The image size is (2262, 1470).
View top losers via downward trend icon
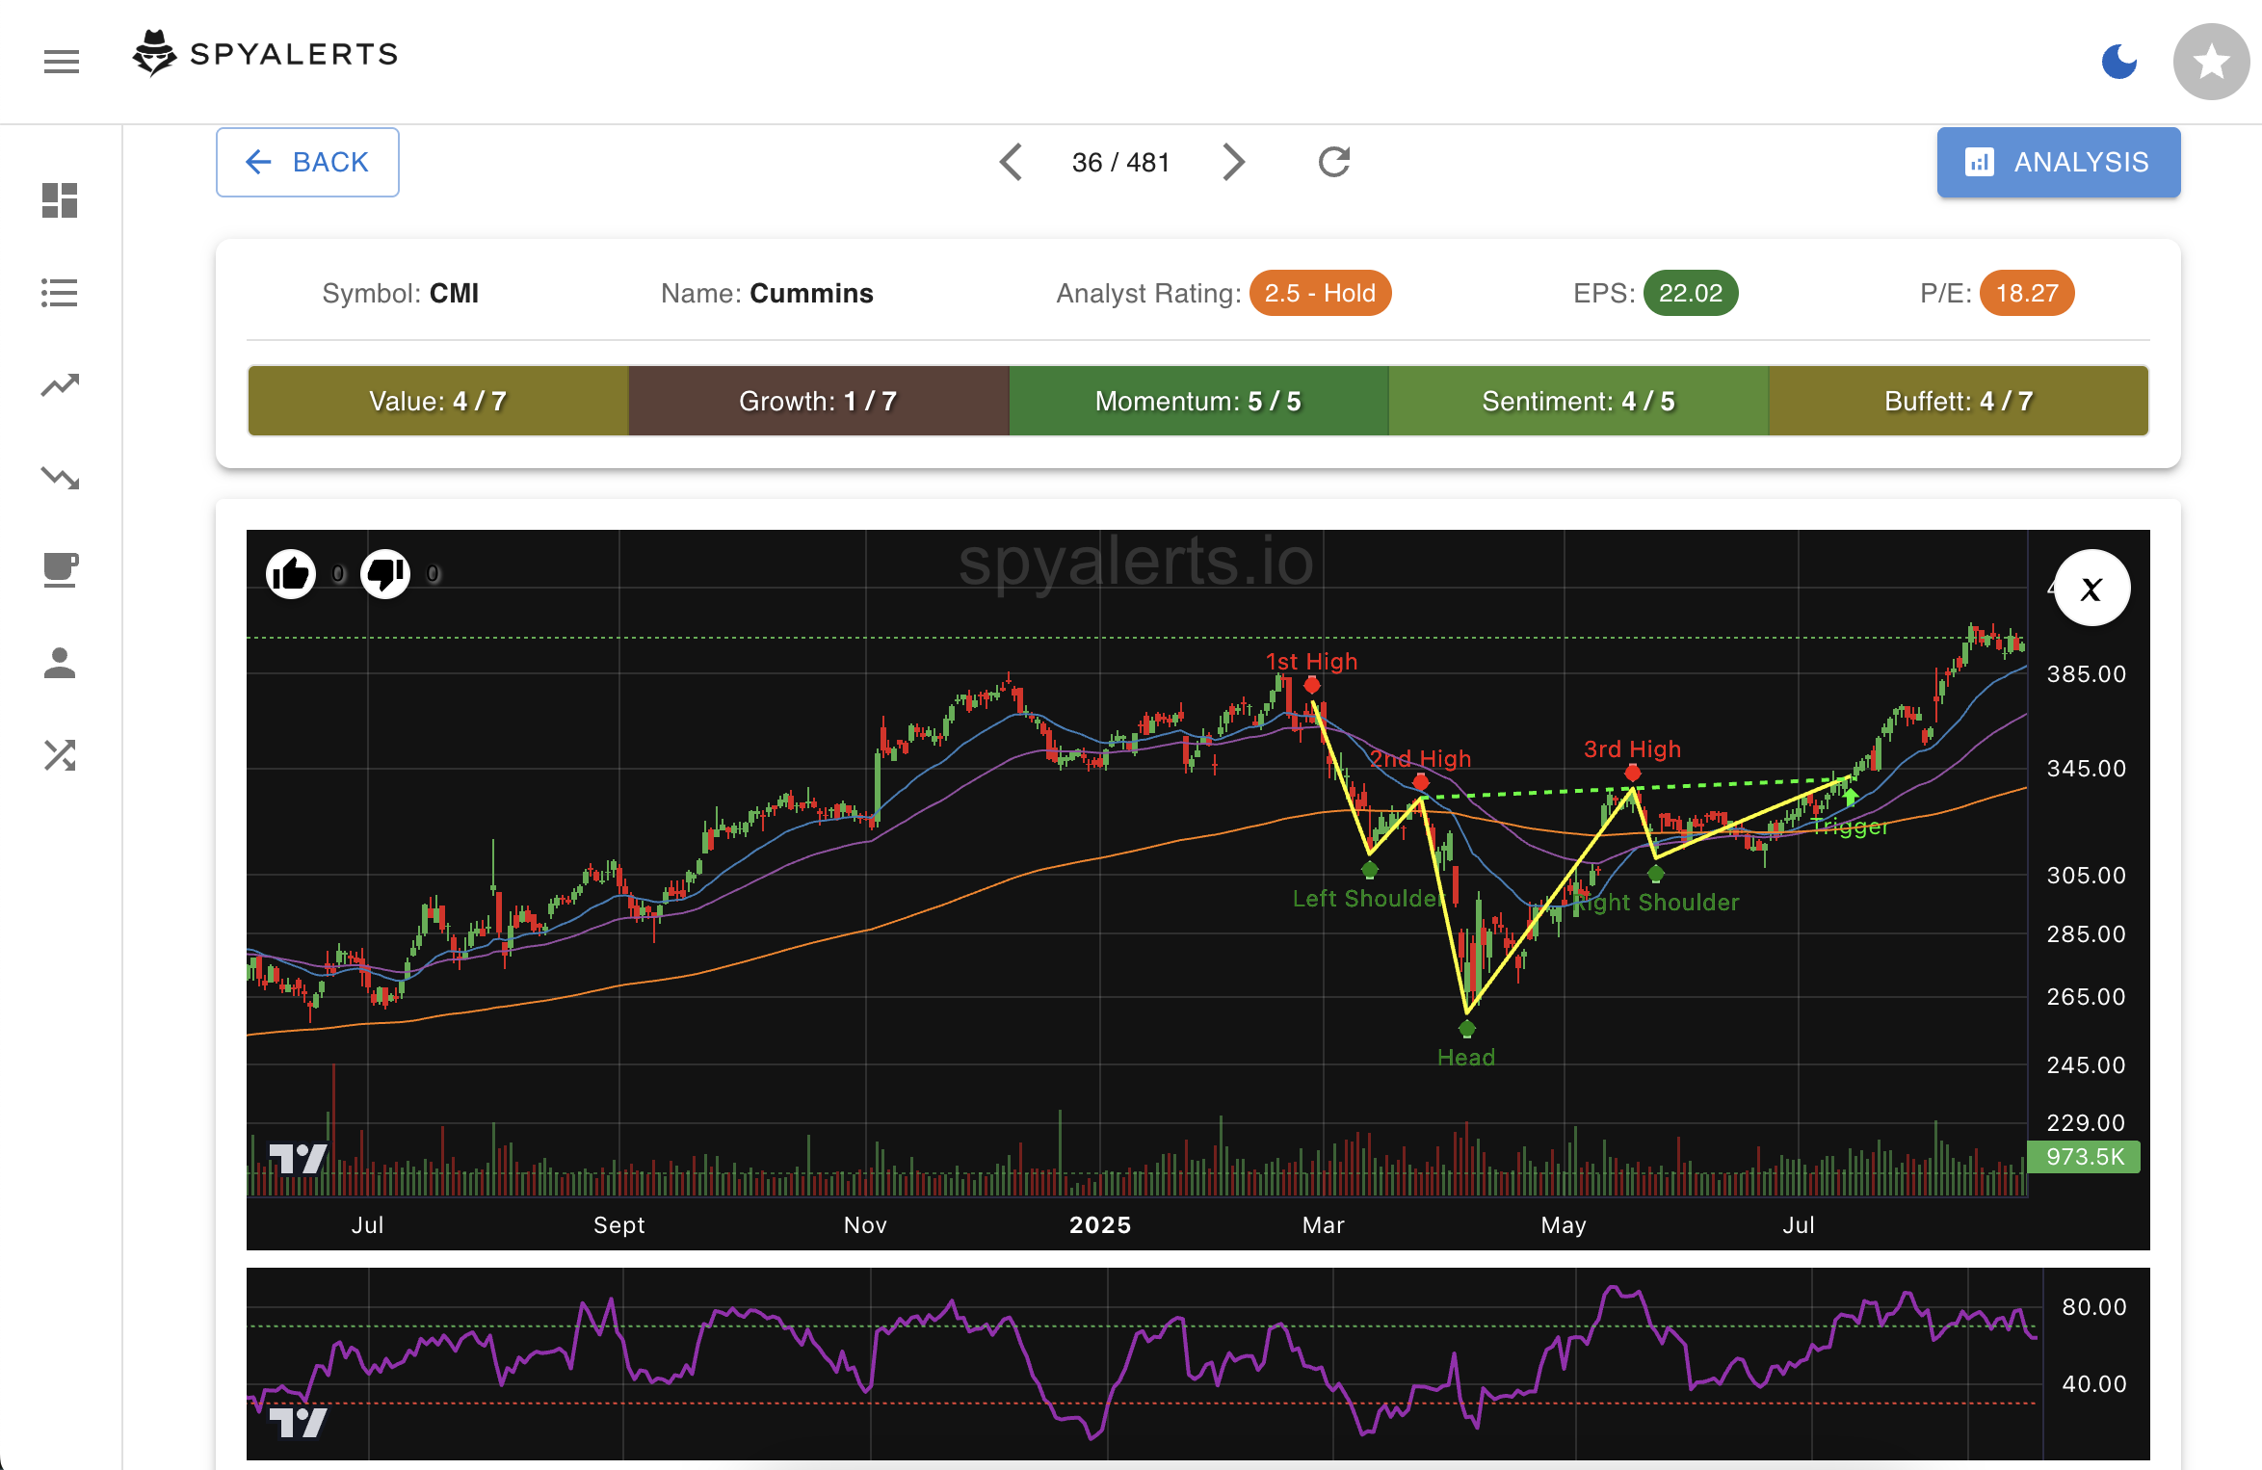point(60,478)
